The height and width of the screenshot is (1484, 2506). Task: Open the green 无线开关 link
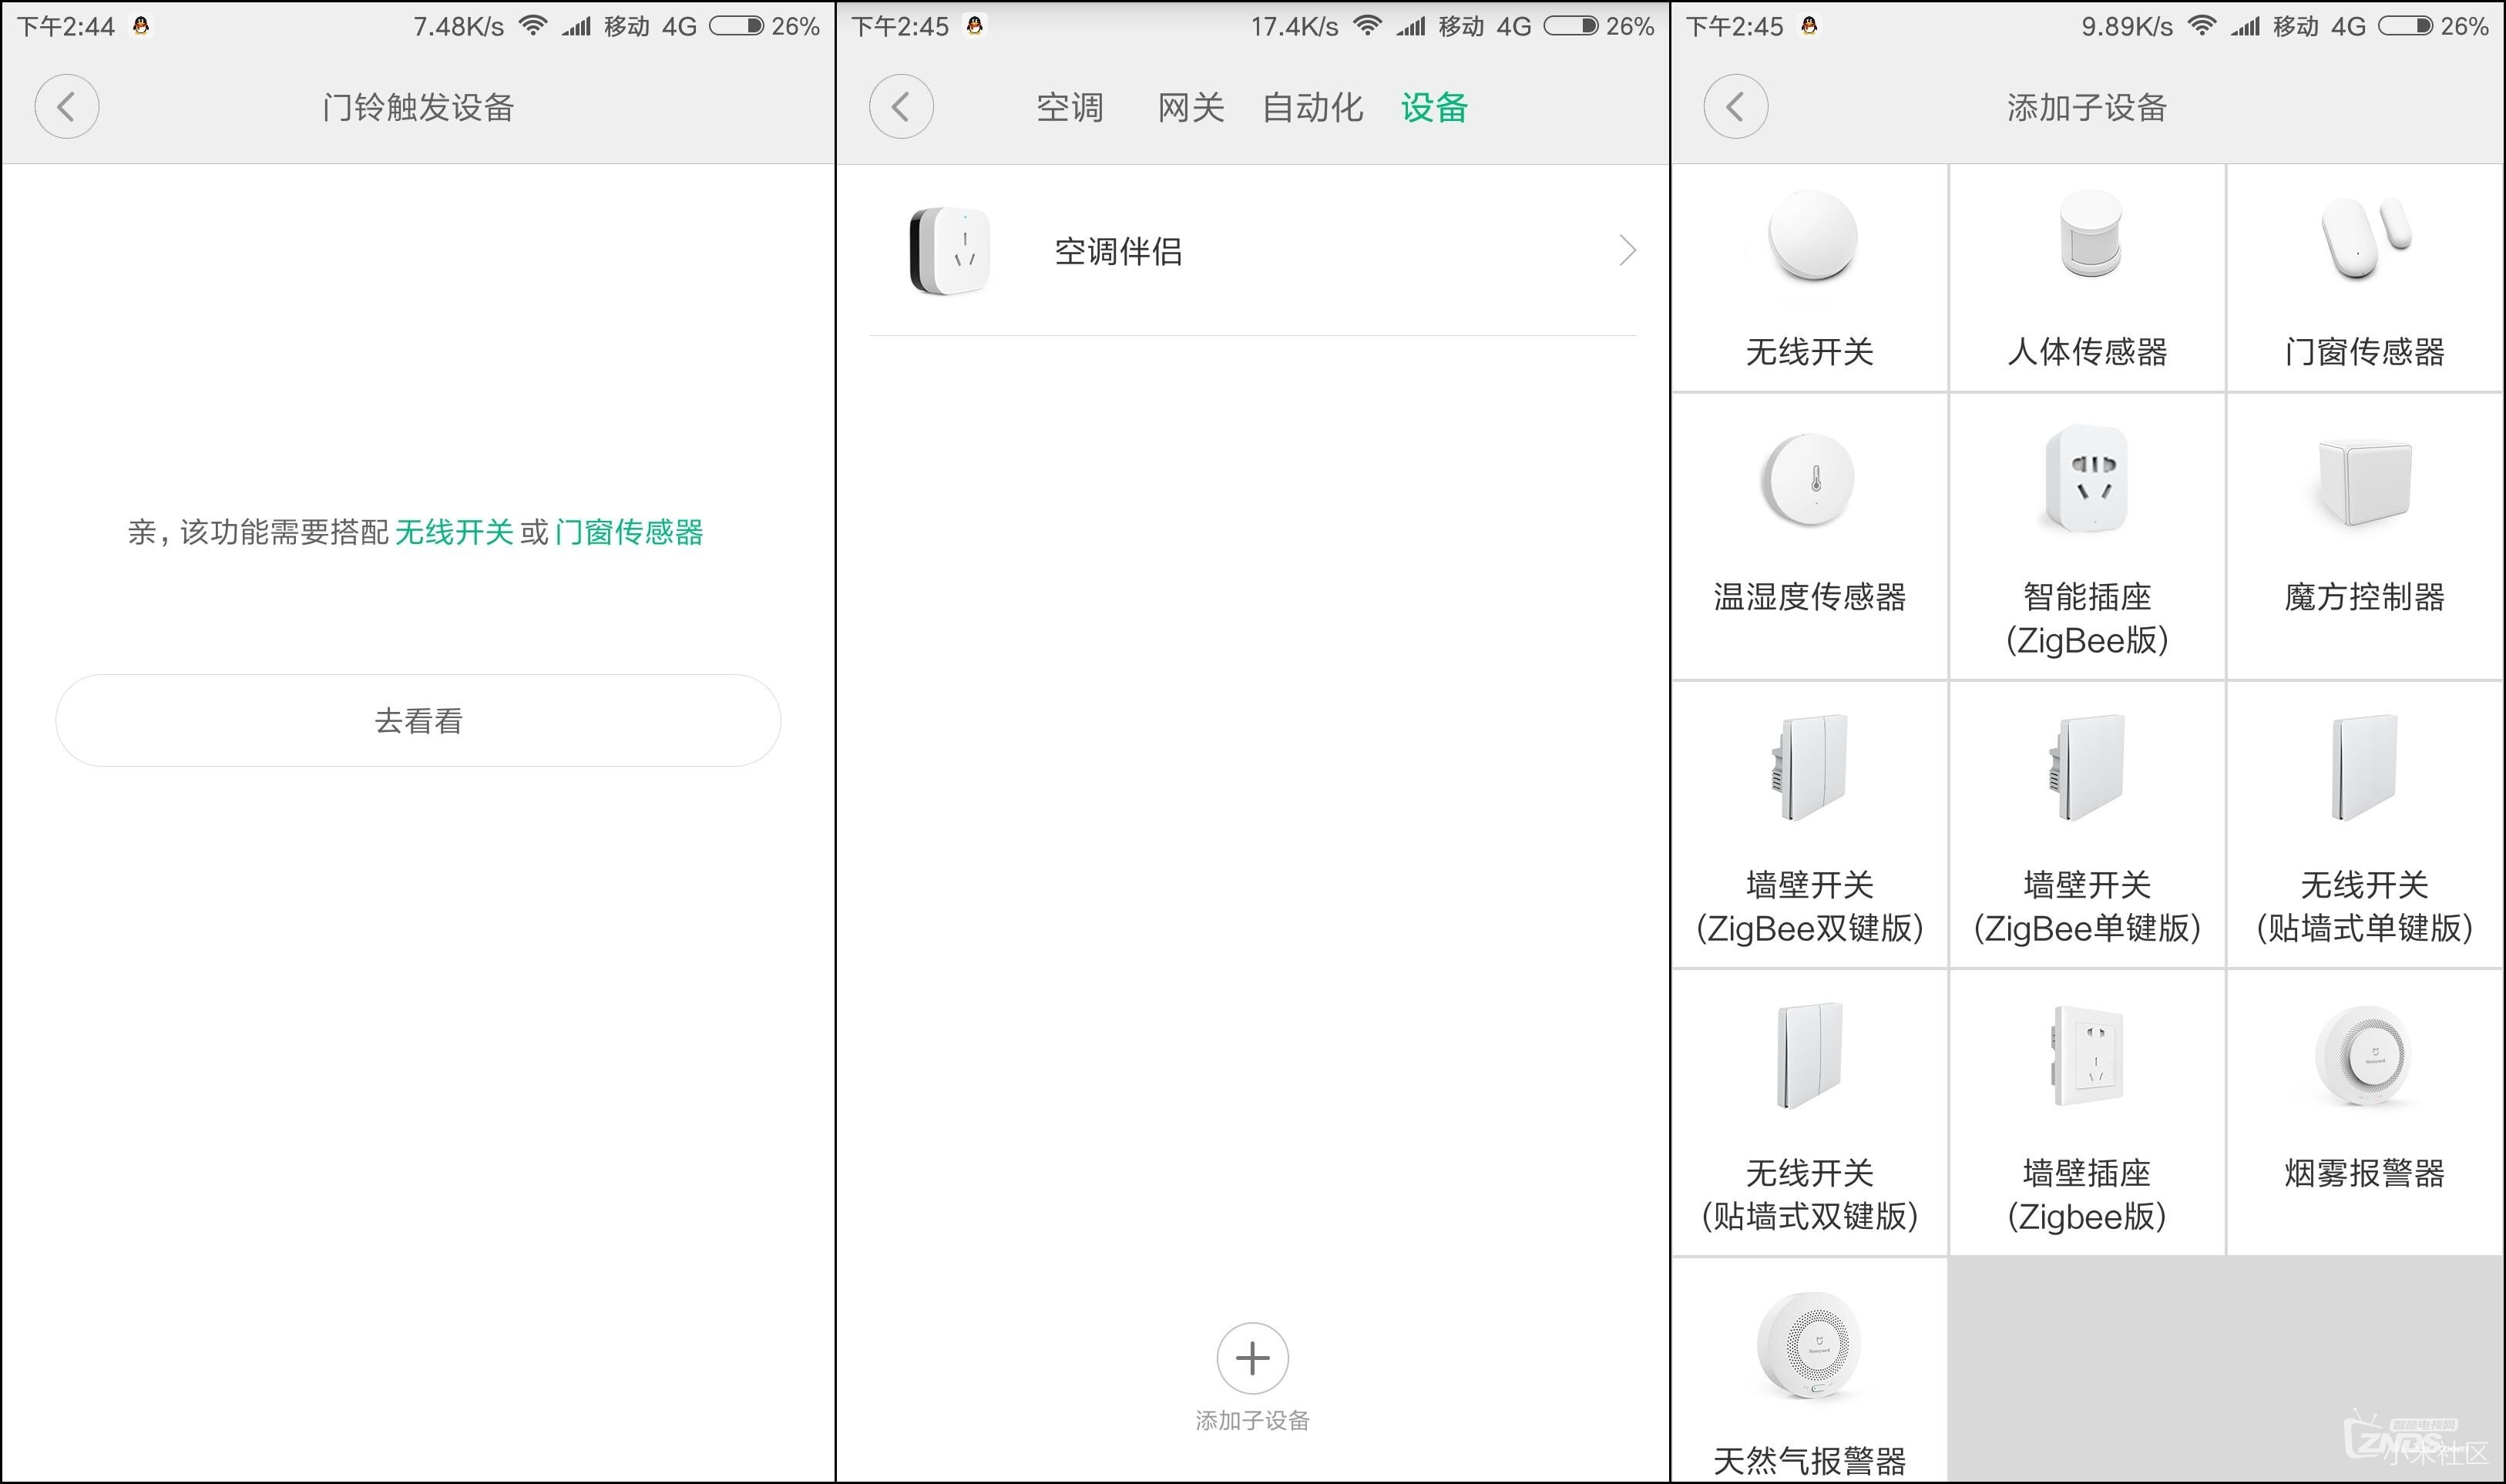click(x=454, y=532)
